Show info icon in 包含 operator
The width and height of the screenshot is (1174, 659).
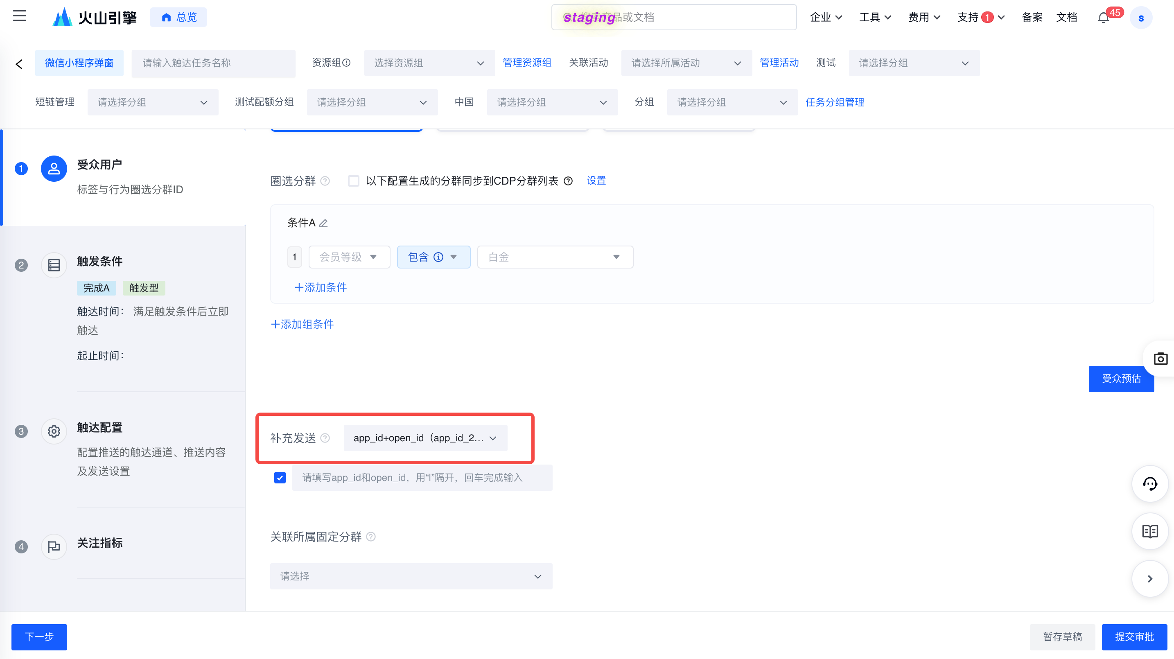(438, 257)
